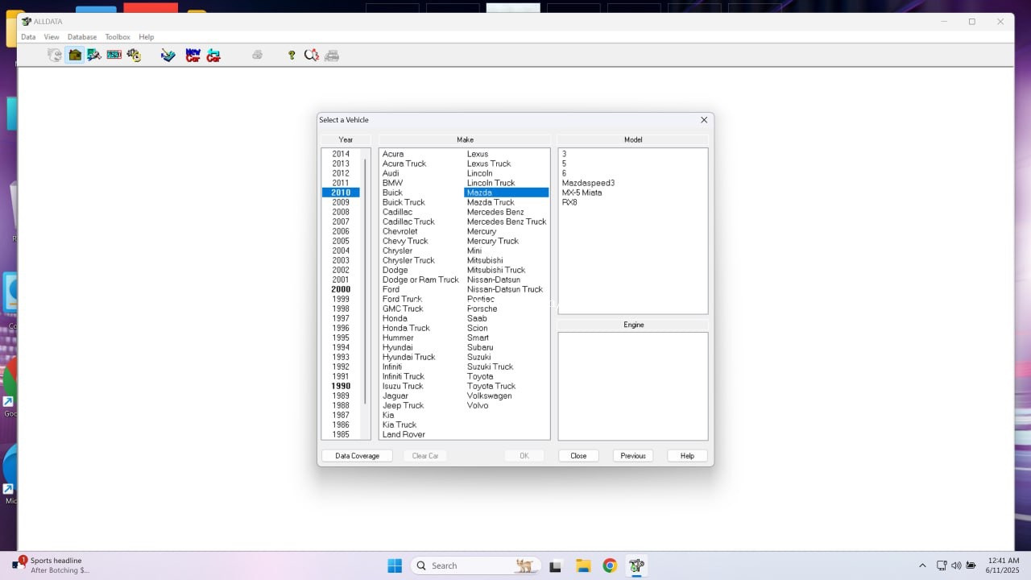Select model 6 in Model list
The image size is (1031, 580).
point(565,173)
